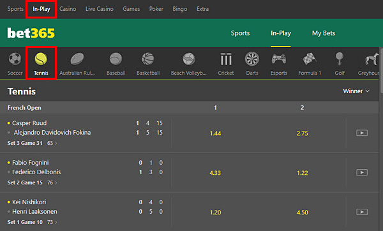Select odds 4.50 for Henri Laaksonen
This screenshot has height=231, width=383.
pyautogui.click(x=302, y=212)
